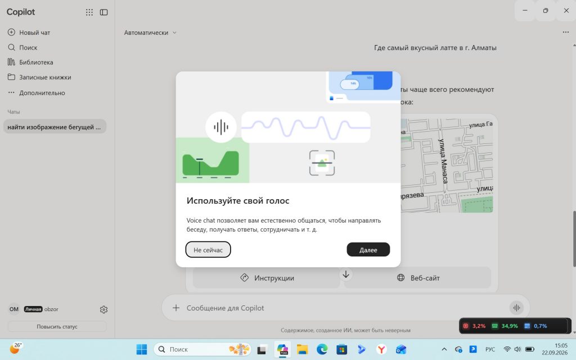Switch input language РУС indicator
The width and height of the screenshot is (576, 360).
[490, 349]
